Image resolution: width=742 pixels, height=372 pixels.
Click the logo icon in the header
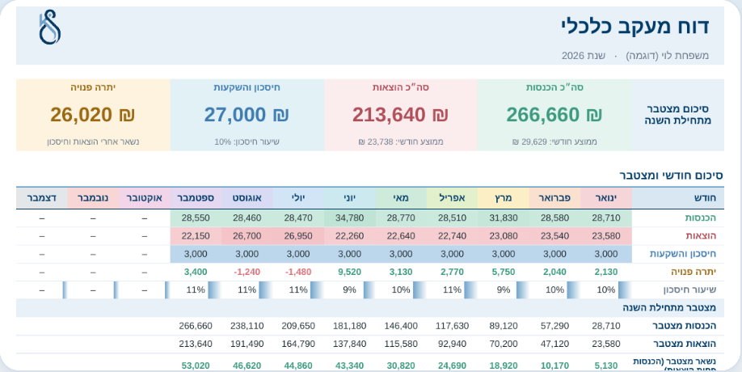pyautogui.click(x=49, y=27)
